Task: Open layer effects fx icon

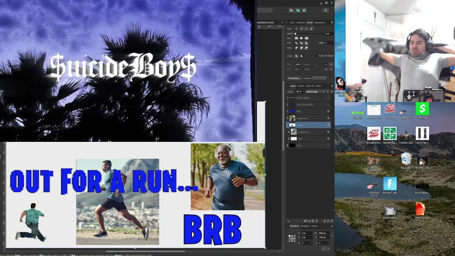Action: point(313,221)
